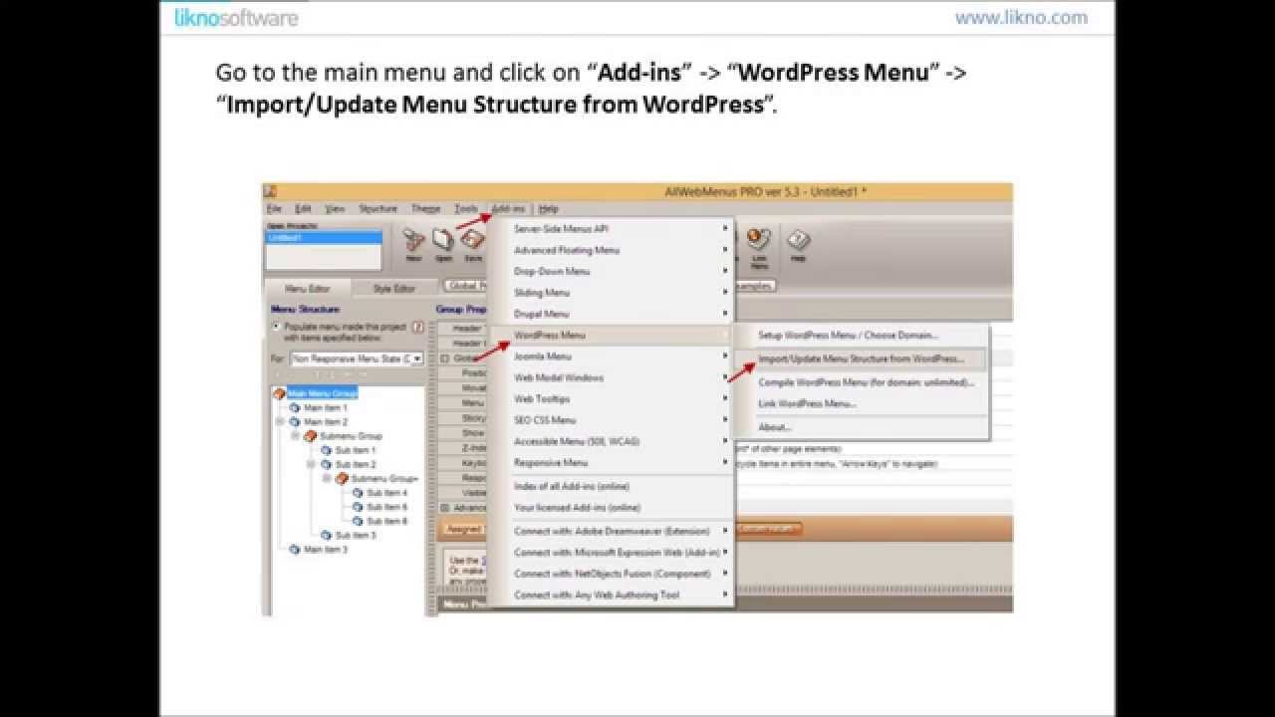Click the AllWebMenus app icon in title bar
1275x717 pixels.
(x=270, y=191)
